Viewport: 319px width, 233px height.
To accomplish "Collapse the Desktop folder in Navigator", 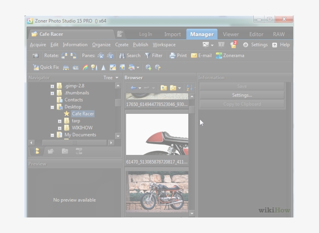I will tap(52, 106).
